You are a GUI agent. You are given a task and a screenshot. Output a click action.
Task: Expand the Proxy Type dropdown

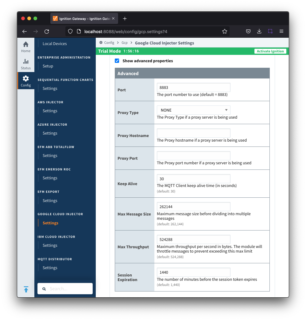tap(193, 110)
